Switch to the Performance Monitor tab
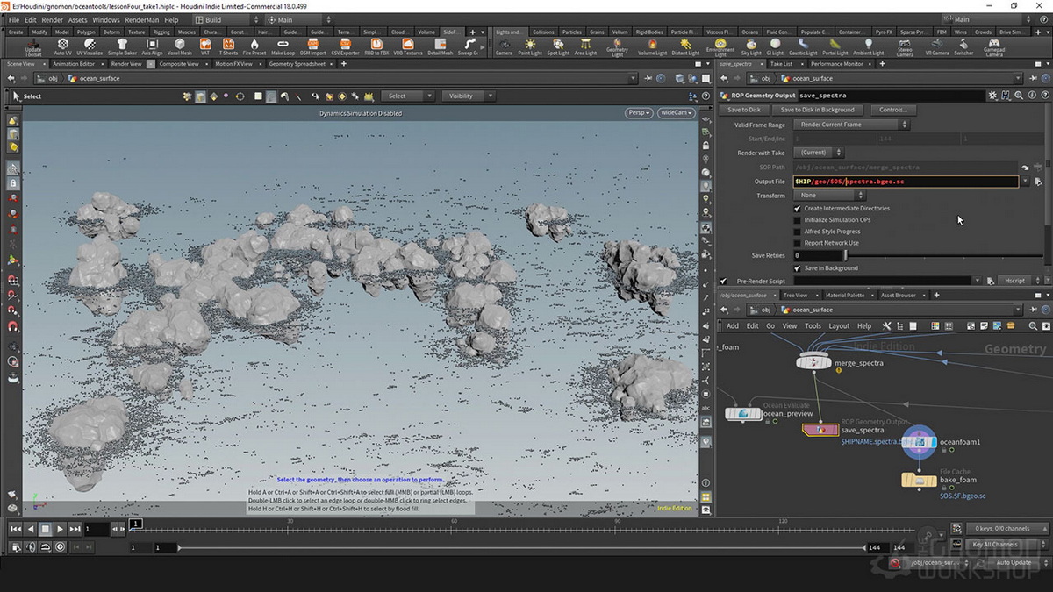 [836, 64]
